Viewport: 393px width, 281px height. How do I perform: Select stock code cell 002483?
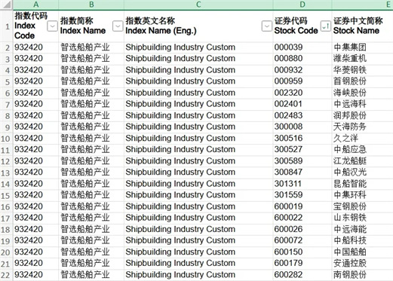pyautogui.click(x=302, y=115)
